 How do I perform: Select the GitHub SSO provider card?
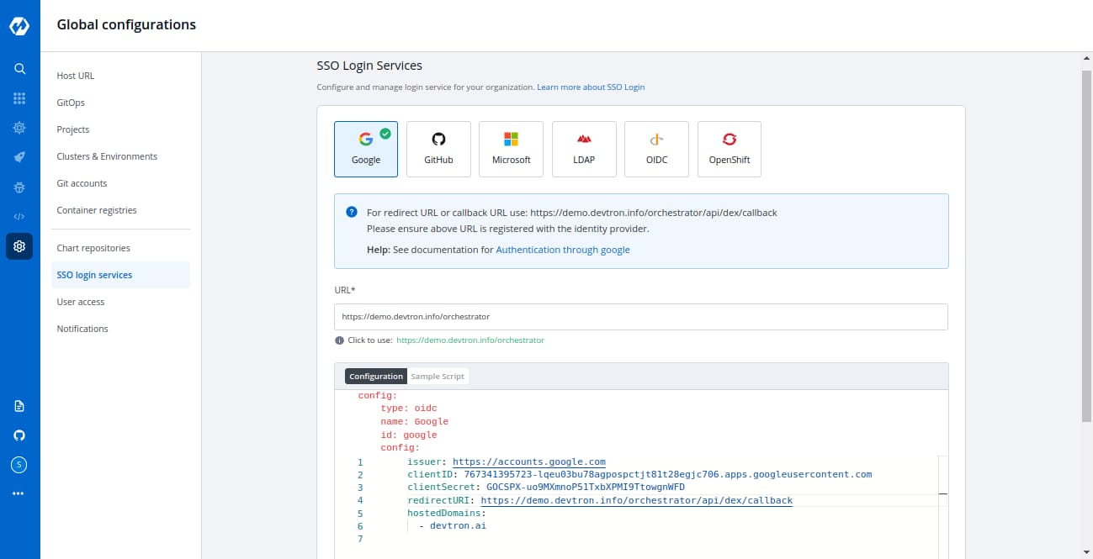coord(438,149)
